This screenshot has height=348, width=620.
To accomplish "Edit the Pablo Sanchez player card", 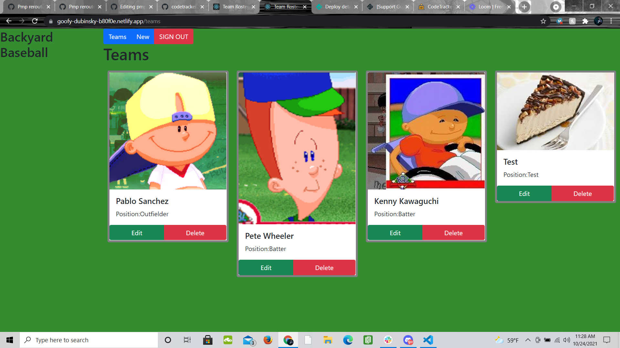I will [x=137, y=233].
